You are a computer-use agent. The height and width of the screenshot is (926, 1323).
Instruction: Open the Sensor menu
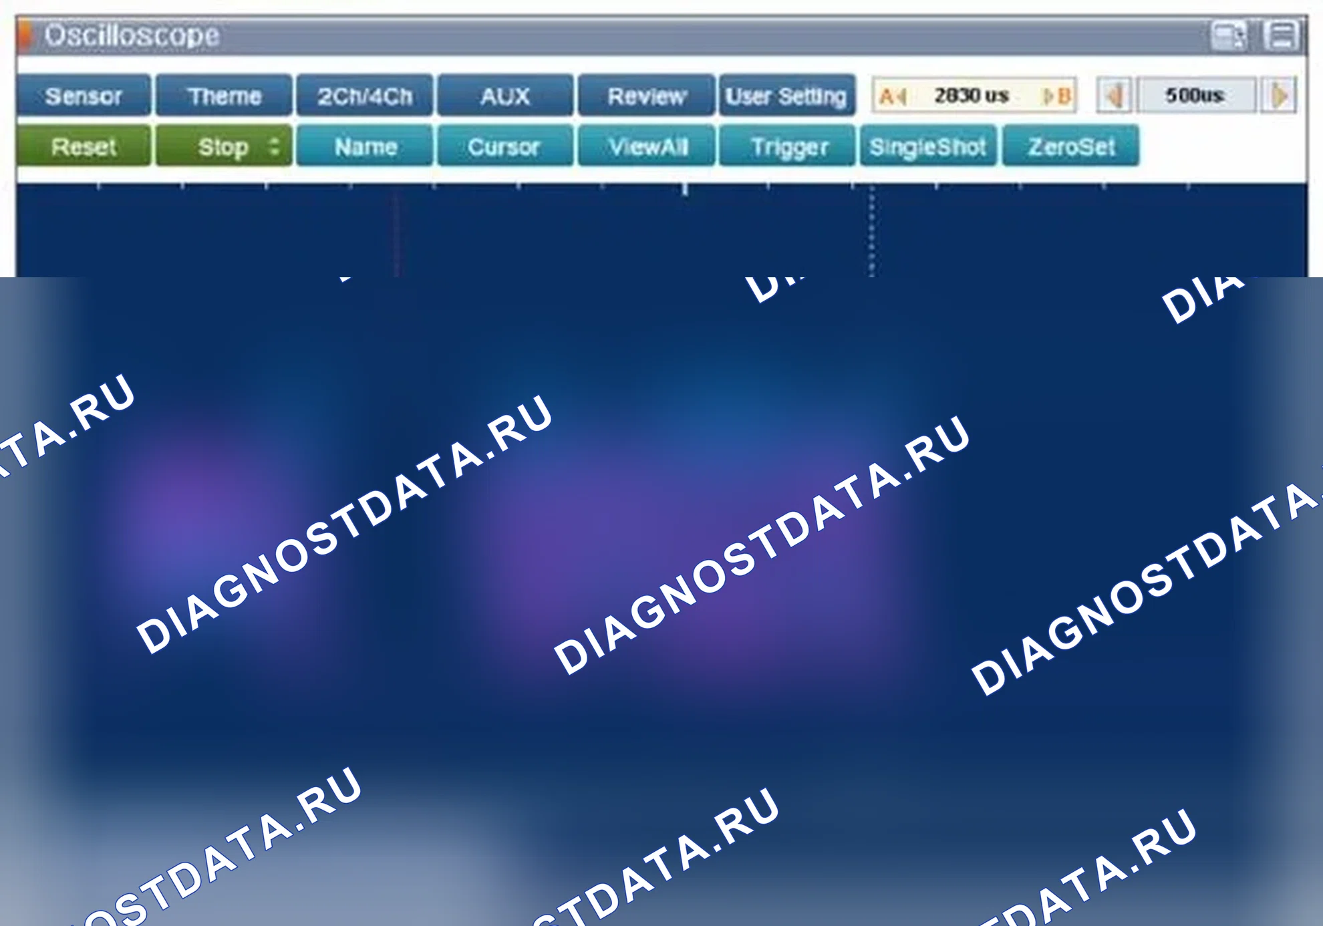tap(84, 96)
